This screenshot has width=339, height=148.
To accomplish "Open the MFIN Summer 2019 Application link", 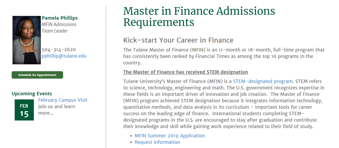I will click(x=170, y=136).
